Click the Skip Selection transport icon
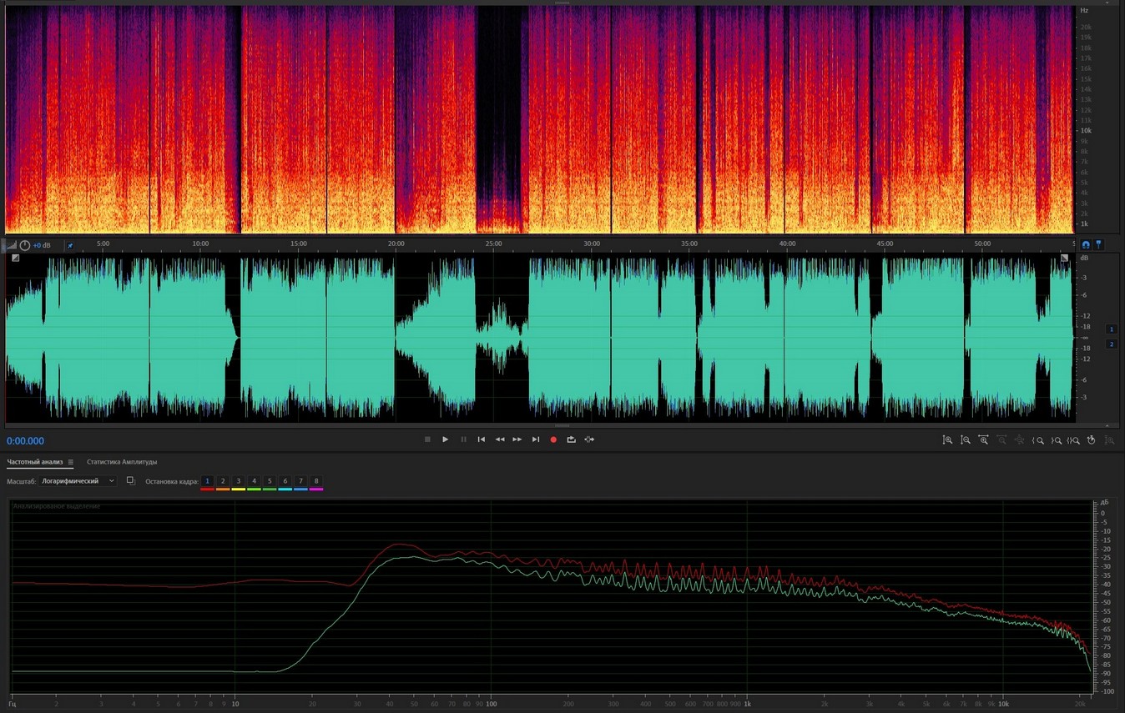Image resolution: width=1125 pixels, height=713 pixels. point(589,439)
